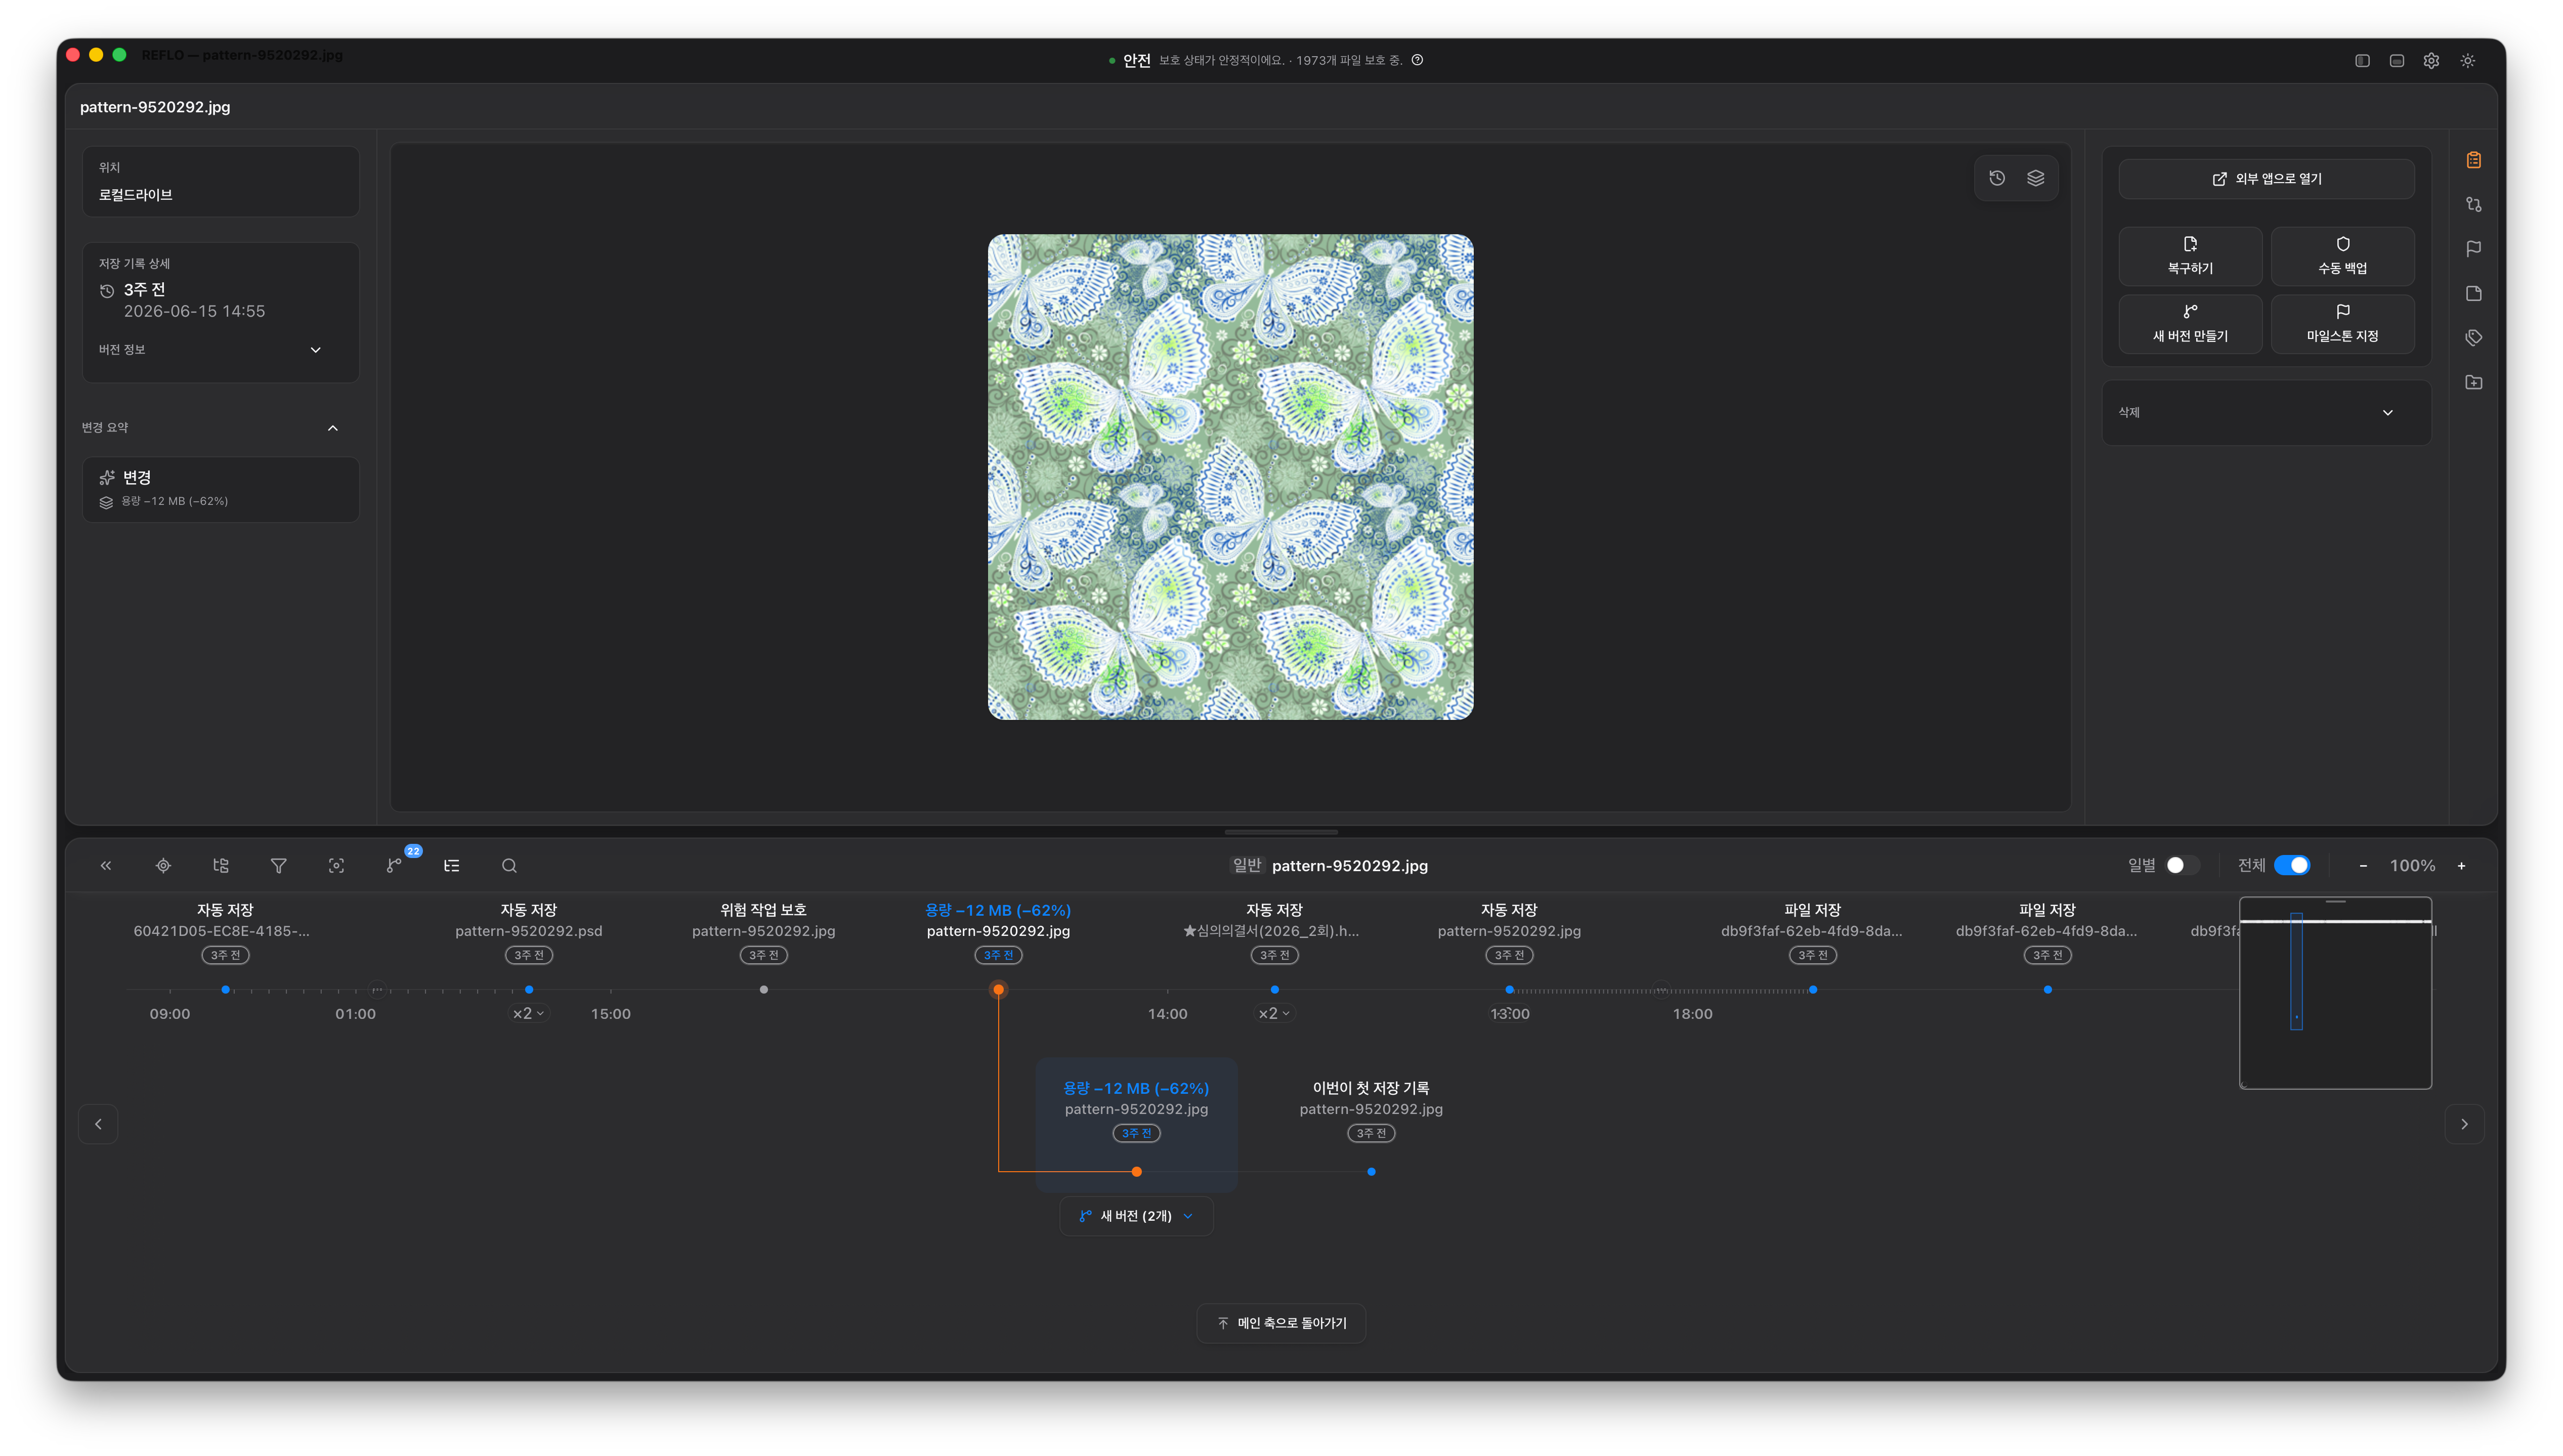Viewport: 2563px width, 1456px height.
Task: Open the ×2 dropdown near 15:00
Action: [x=528, y=1013]
